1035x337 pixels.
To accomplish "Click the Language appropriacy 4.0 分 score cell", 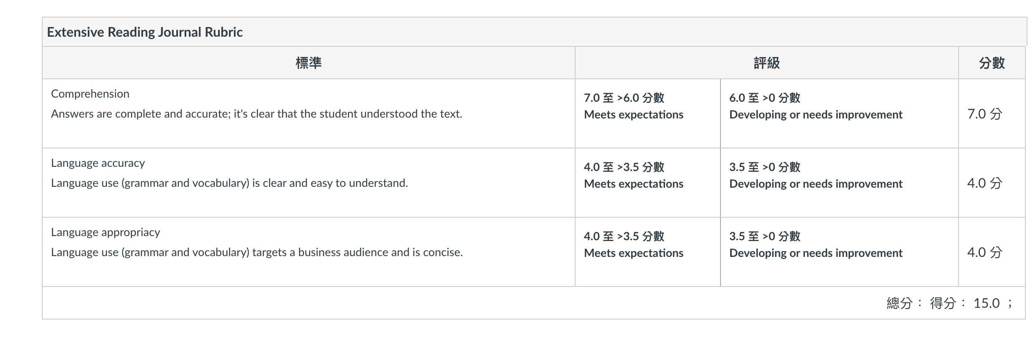I will click(992, 252).
